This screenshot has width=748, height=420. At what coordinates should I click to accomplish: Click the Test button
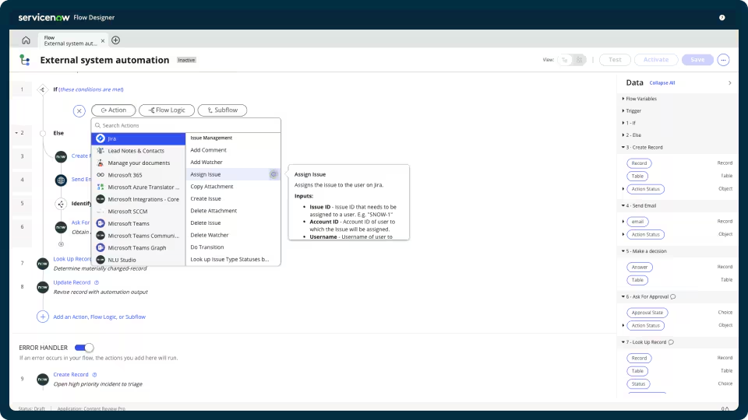click(615, 60)
